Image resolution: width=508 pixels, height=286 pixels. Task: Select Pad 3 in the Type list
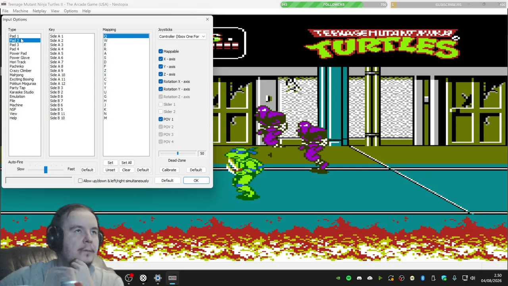click(x=25, y=45)
